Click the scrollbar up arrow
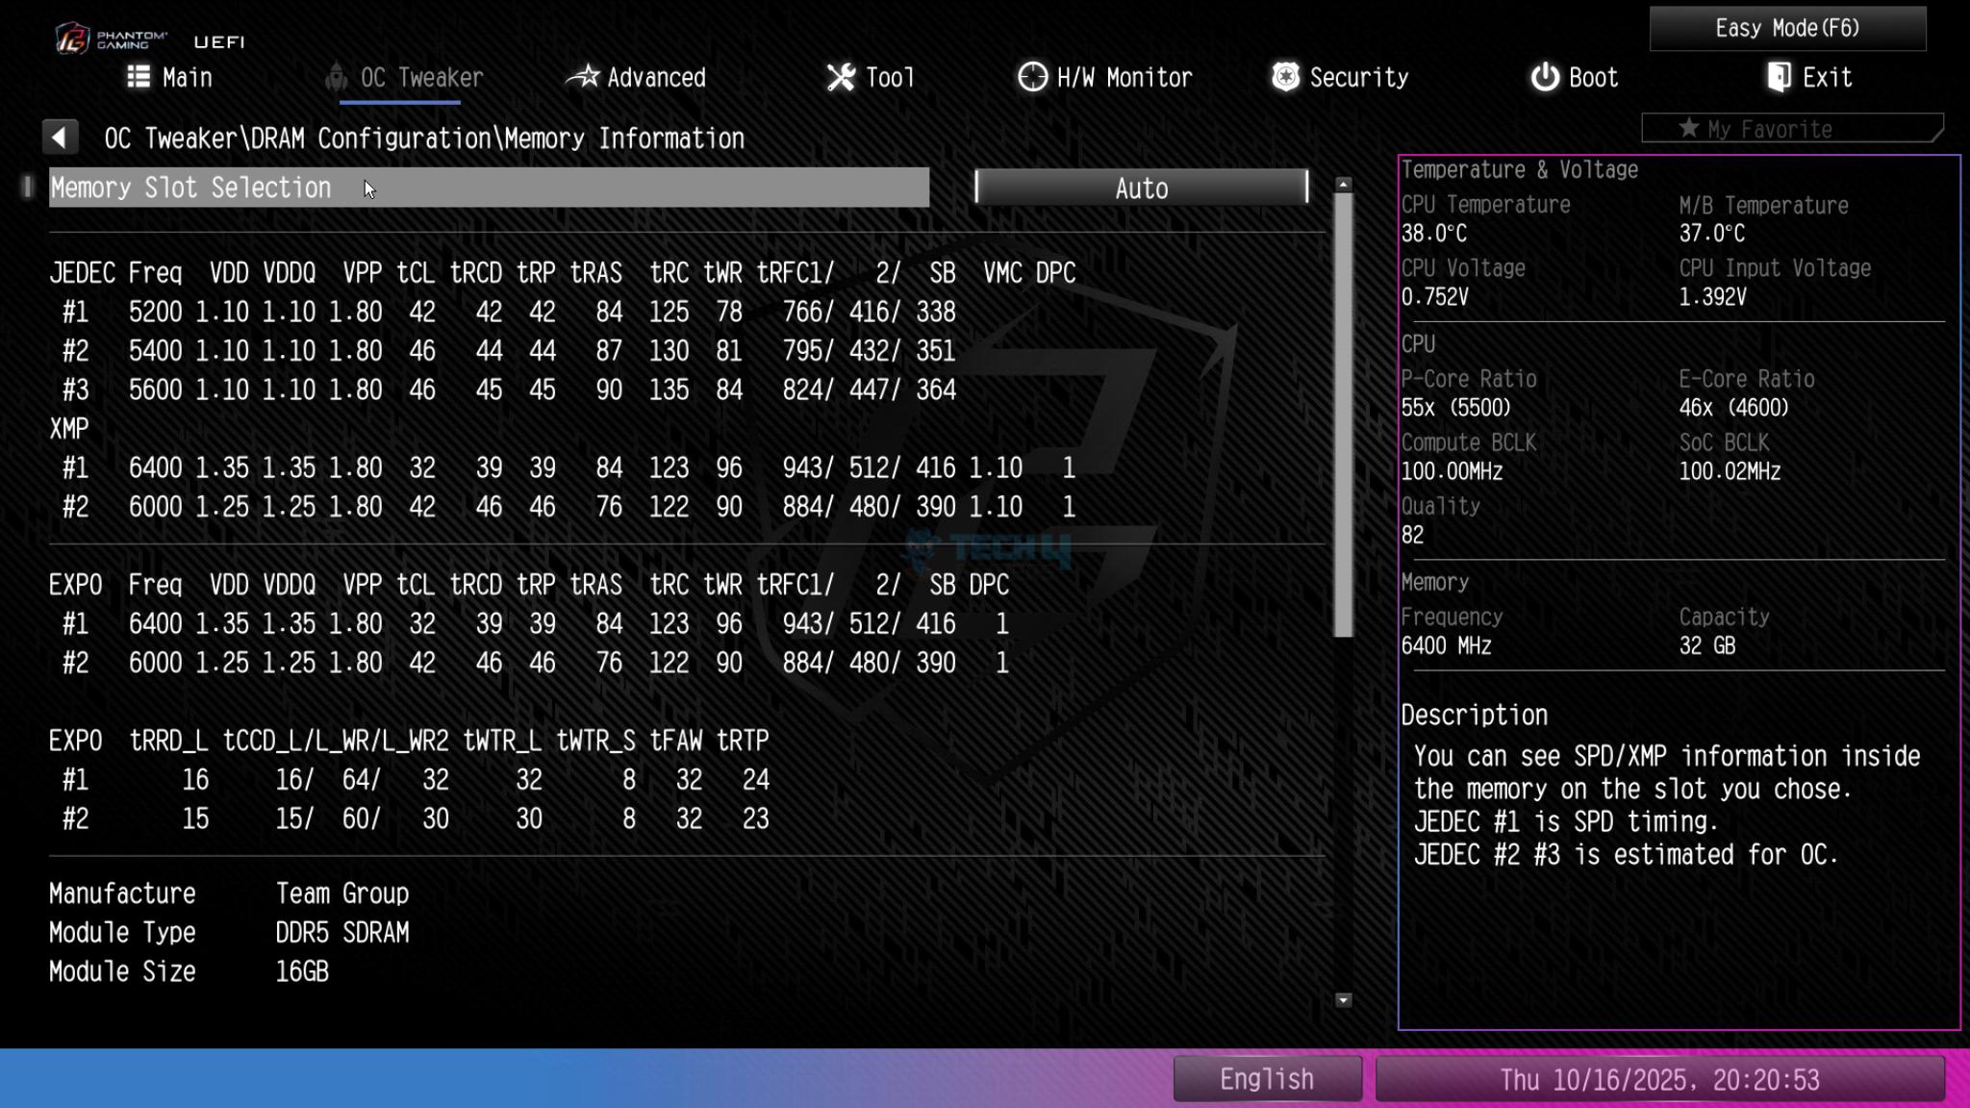Image resolution: width=1970 pixels, height=1108 pixels. (1344, 184)
